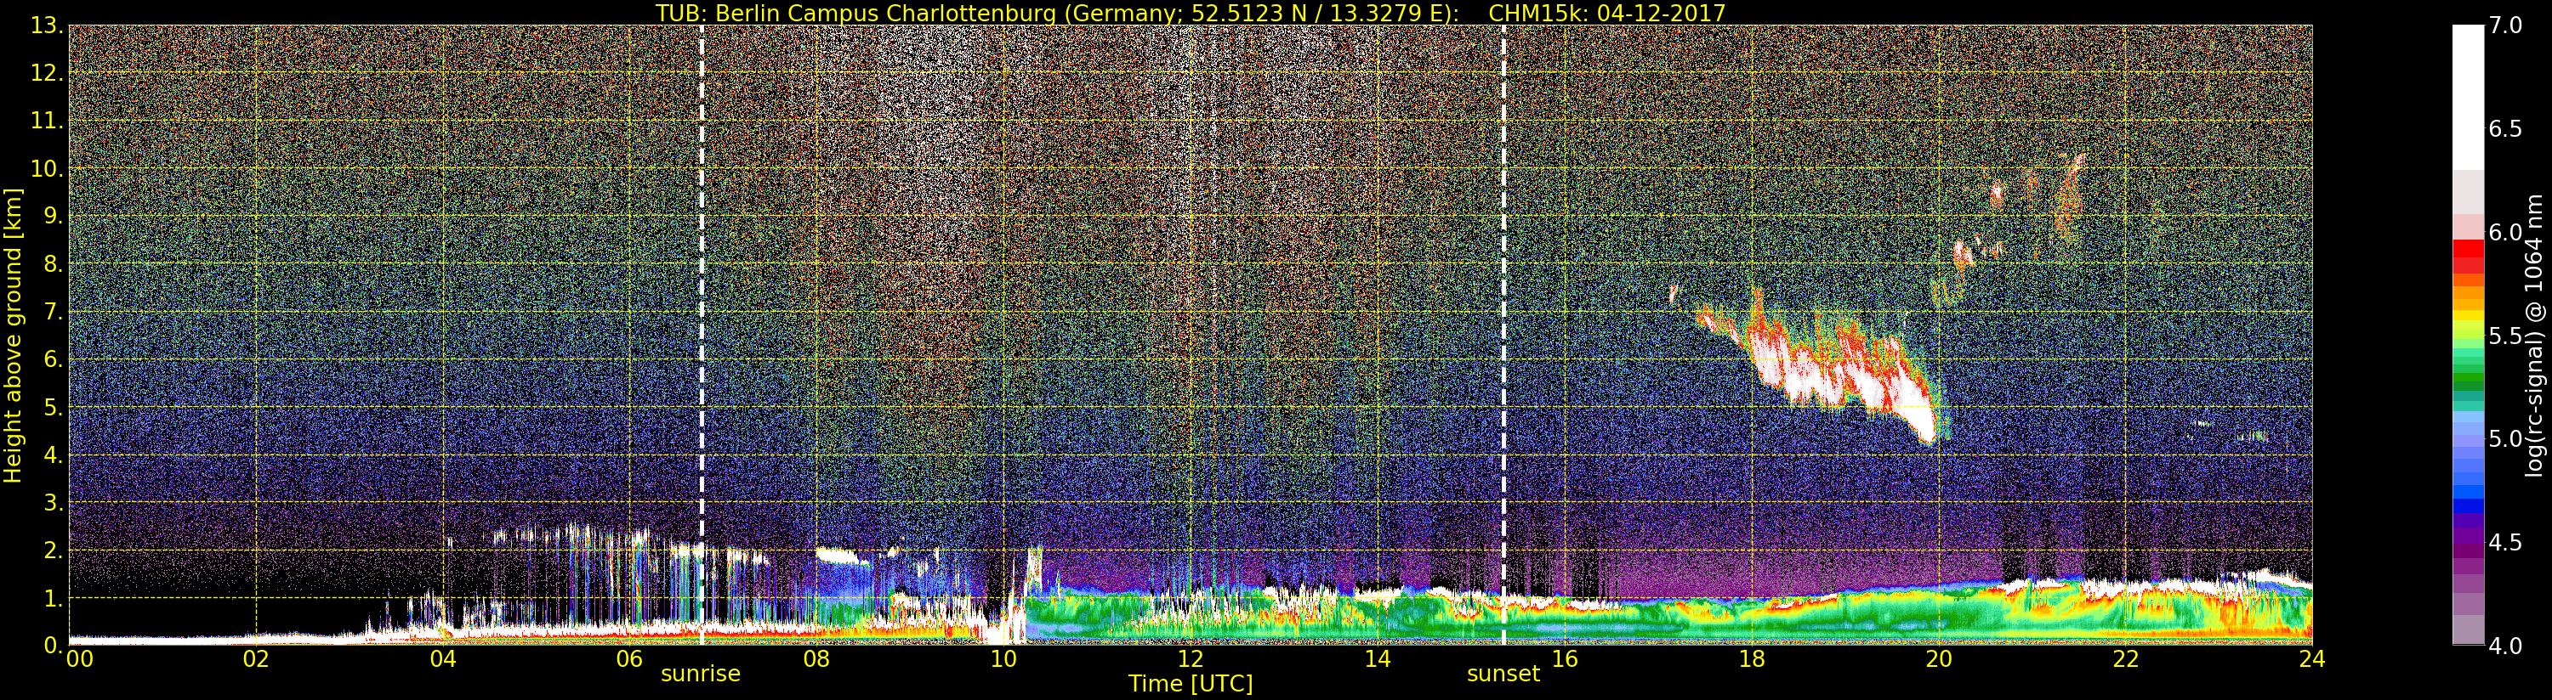Click the '14' time tick label

pyautogui.click(x=1377, y=658)
